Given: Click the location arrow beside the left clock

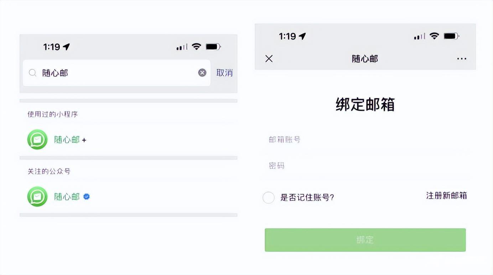Looking at the screenshot, I should click(x=66, y=47).
